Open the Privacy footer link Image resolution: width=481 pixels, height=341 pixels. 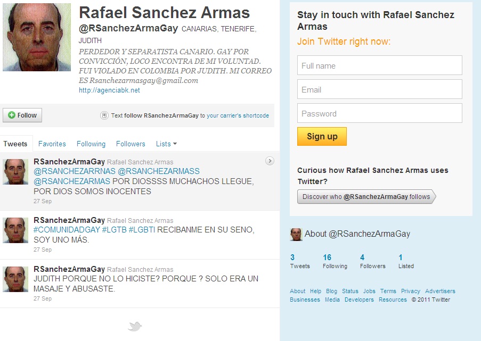[x=411, y=291]
